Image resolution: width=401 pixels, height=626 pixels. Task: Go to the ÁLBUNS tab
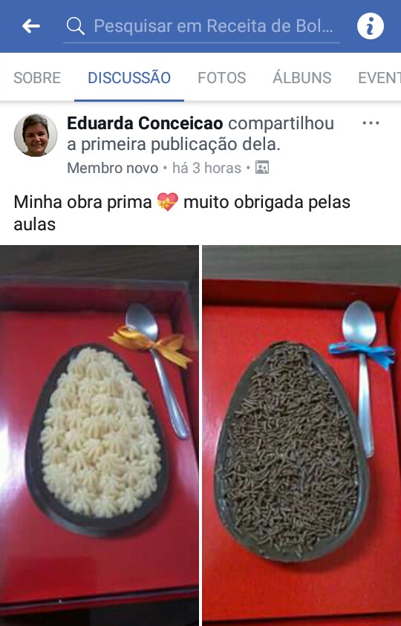coord(302,77)
